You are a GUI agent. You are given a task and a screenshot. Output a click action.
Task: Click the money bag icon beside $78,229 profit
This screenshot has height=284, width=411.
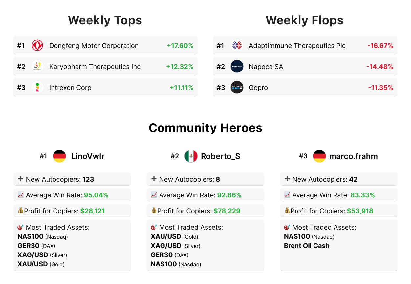tap(154, 211)
